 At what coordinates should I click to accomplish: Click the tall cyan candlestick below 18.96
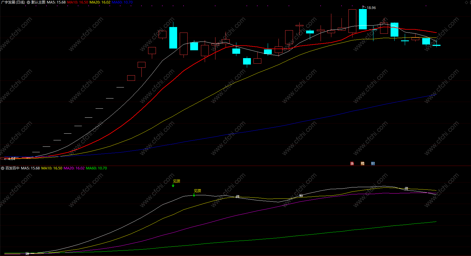363,19
